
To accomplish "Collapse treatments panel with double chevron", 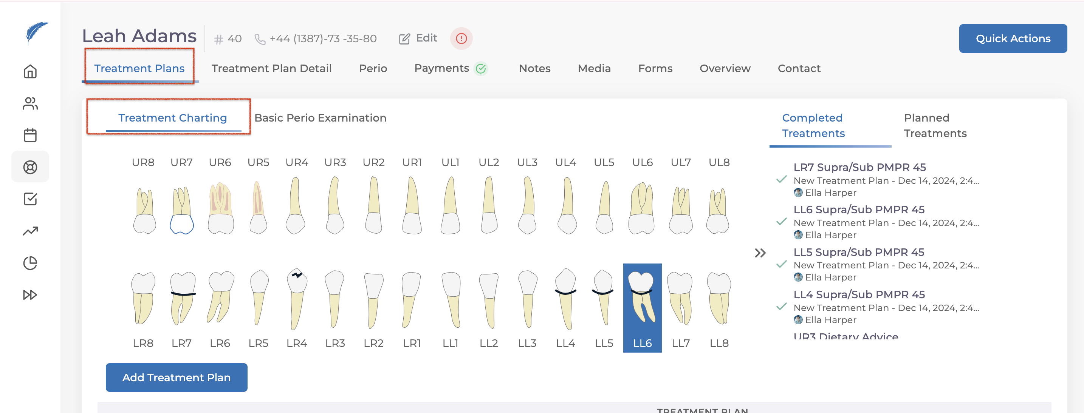I will pos(760,253).
